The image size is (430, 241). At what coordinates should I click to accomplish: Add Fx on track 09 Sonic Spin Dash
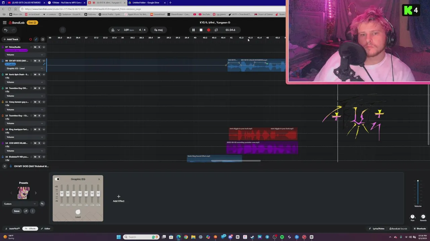tap(7, 78)
